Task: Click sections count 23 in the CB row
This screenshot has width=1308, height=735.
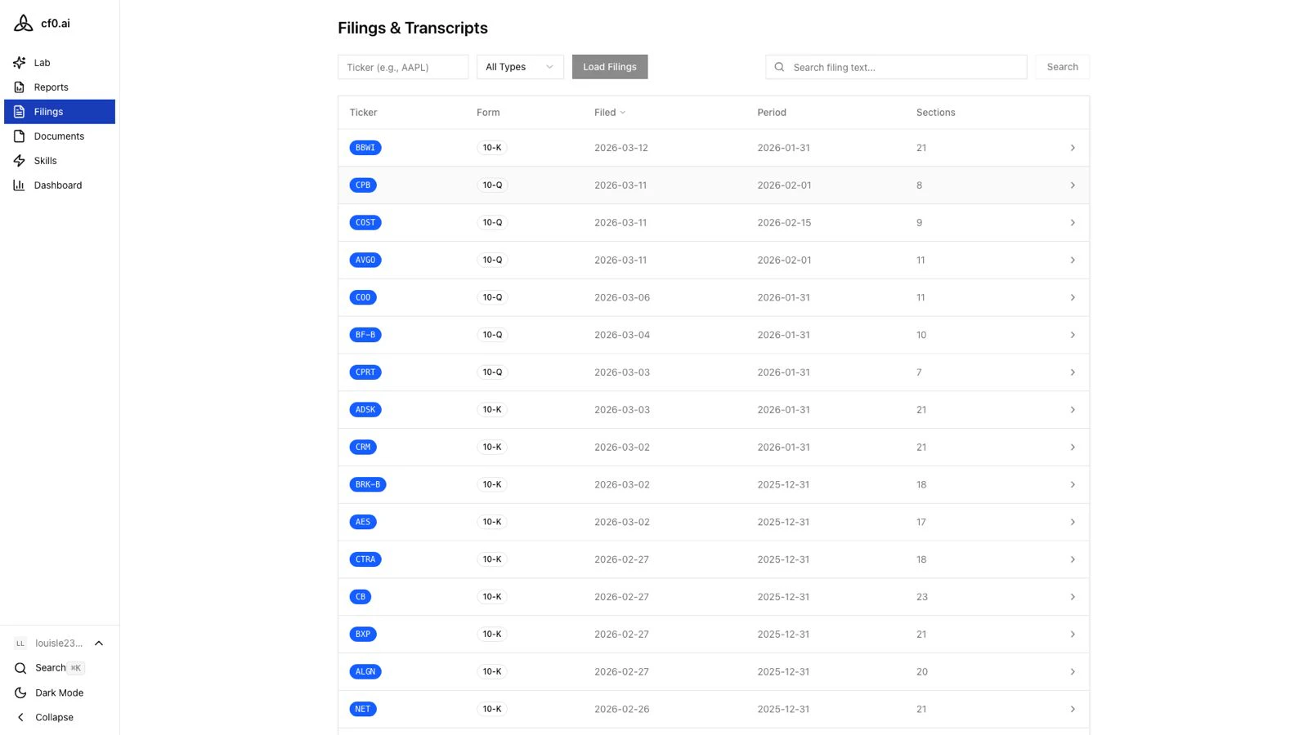Action: [x=922, y=597]
